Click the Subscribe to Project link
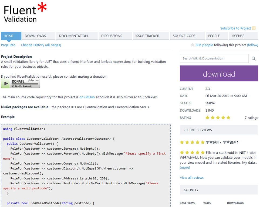 point(235,28)
